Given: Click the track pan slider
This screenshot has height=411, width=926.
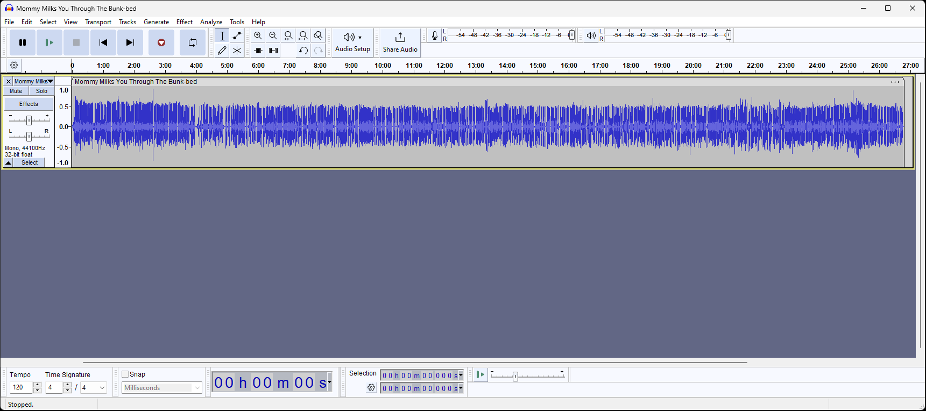Looking at the screenshot, I should (x=29, y=136).
